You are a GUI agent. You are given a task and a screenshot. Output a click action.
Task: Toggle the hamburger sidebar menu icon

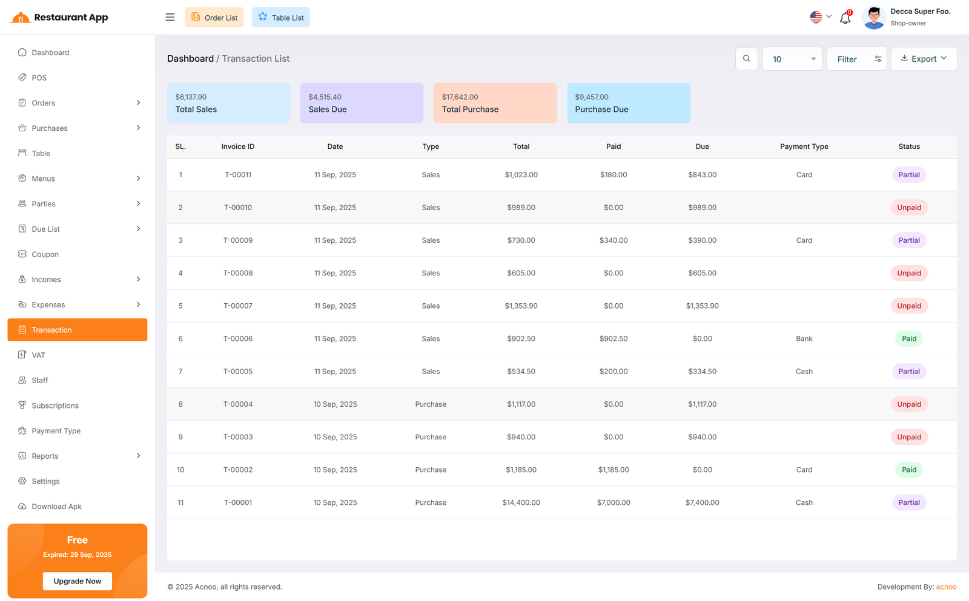170,18
